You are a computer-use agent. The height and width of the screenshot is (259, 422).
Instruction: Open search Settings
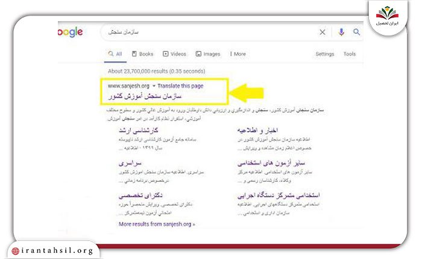pyautogui.click(x=325, y=54)
